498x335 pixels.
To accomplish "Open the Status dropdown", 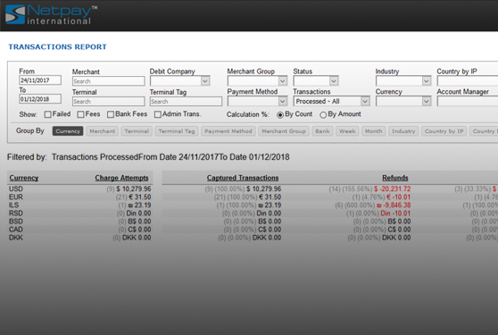I will tap(316, 80).
